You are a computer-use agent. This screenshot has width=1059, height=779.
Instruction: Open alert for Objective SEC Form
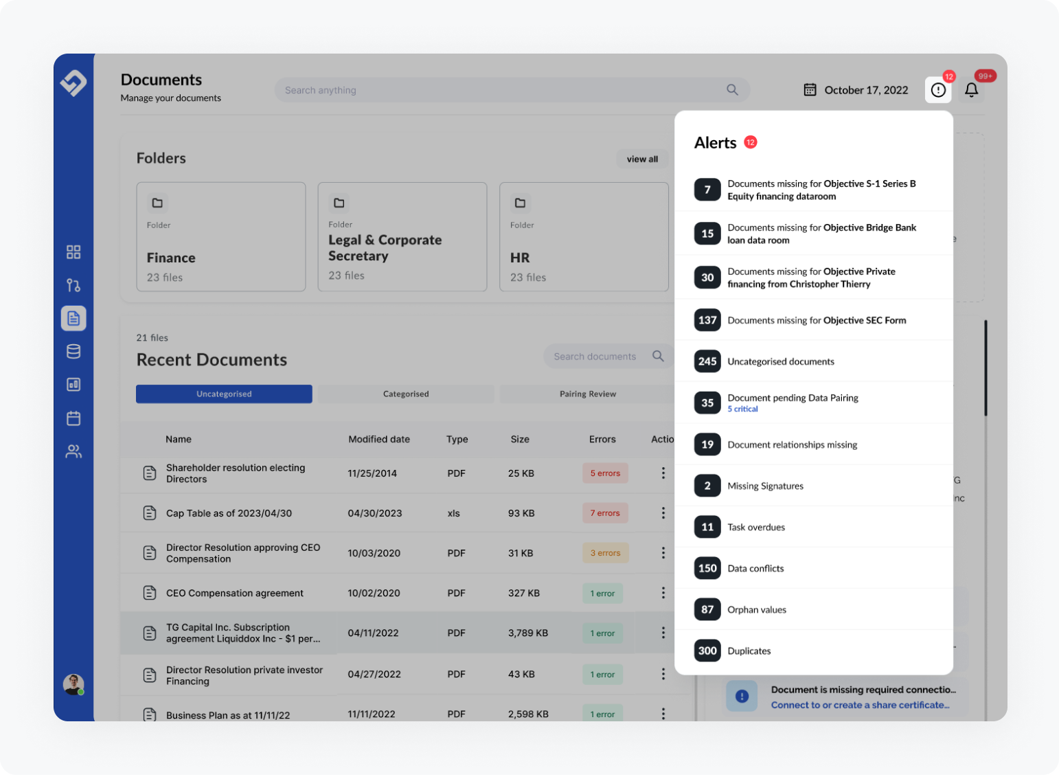(814, 320)
